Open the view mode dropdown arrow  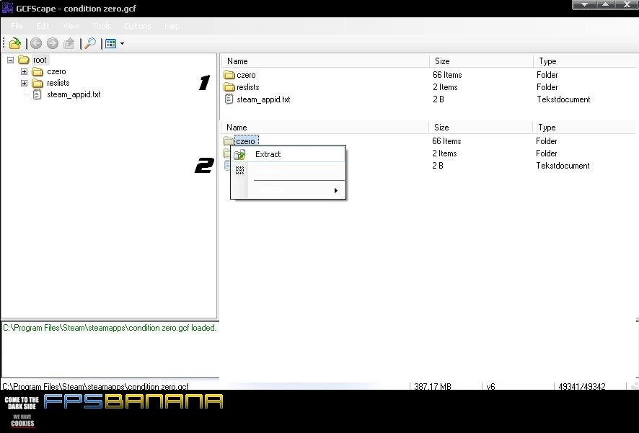(x=122, y=43)
